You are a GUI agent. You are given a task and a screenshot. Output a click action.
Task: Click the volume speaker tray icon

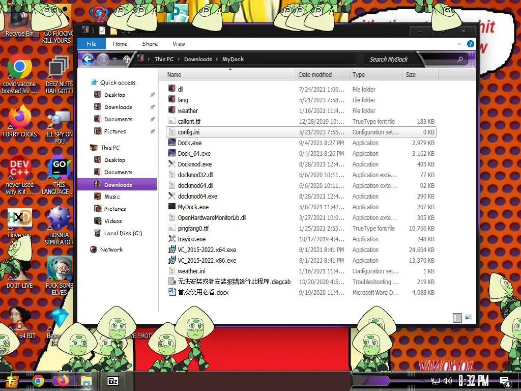click(x=448, y=381)
